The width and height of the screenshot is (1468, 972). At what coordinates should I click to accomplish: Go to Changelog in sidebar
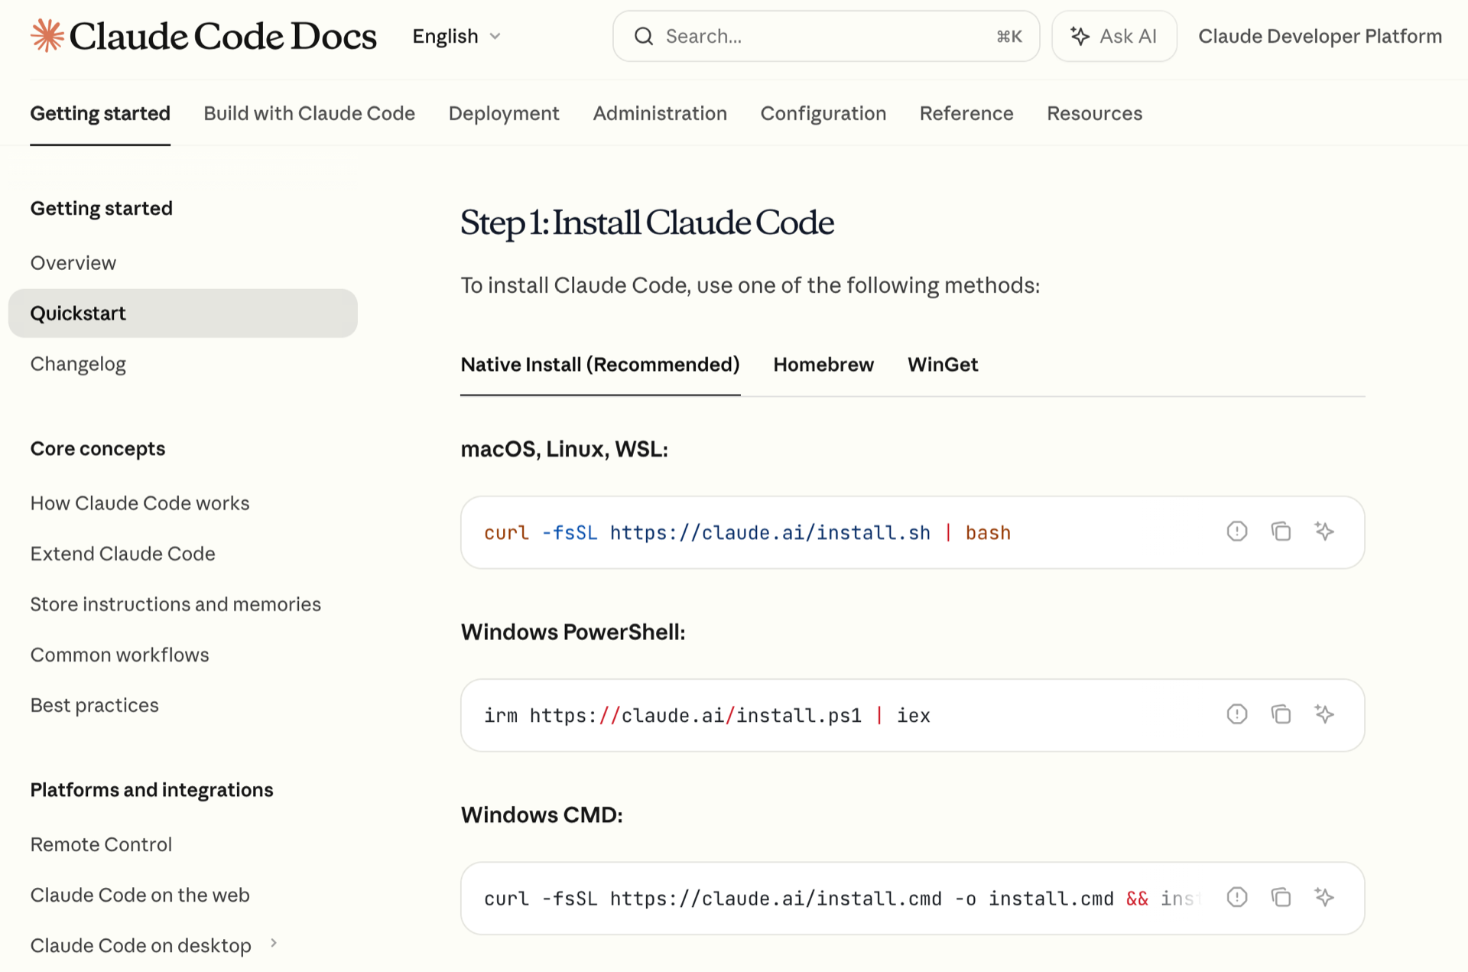point(78,364)
